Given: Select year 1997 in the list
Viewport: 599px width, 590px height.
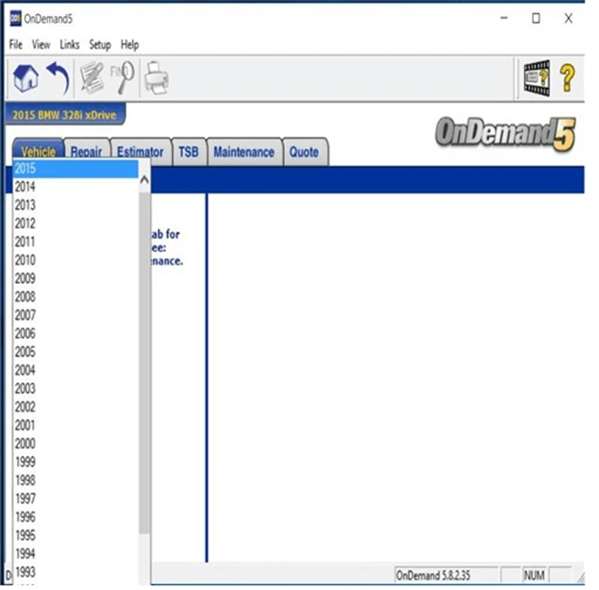Looking at the screenshot, I should [x=76, y=499].
